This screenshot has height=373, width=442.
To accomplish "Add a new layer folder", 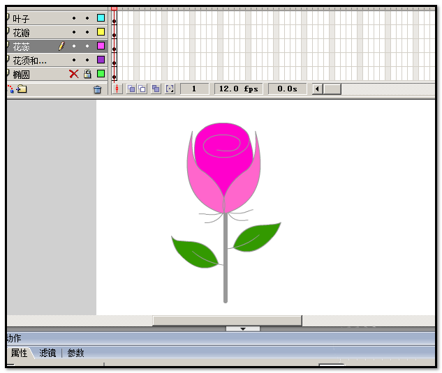I will pyautogui.click(x=22, y=89).
